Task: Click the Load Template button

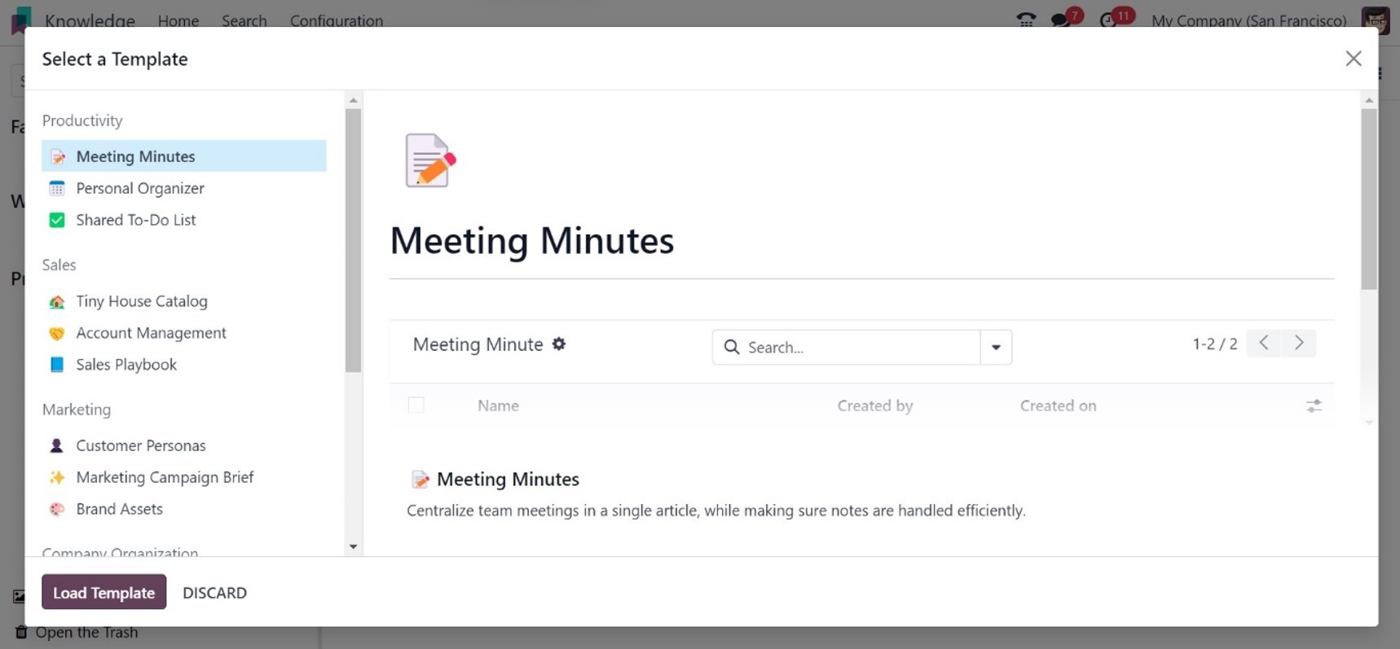Action: click(x=103, y=593)
